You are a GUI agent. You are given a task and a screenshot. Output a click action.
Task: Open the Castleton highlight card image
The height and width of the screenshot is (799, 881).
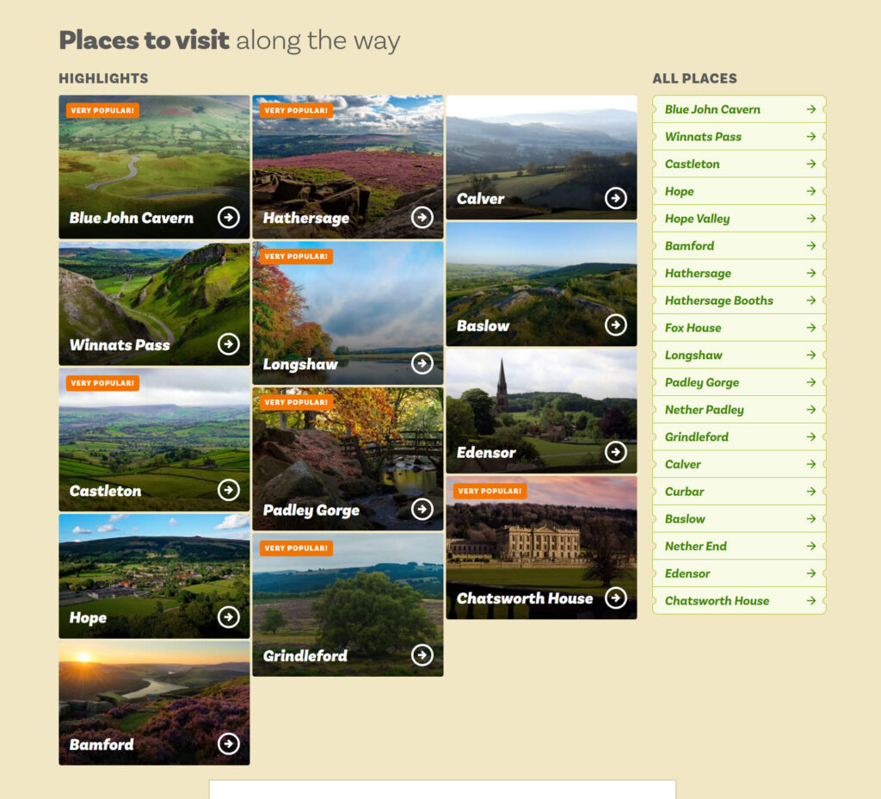coord(155,440)
